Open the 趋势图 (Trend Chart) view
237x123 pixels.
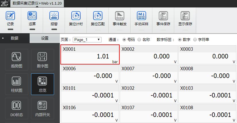tap(16, 60)
